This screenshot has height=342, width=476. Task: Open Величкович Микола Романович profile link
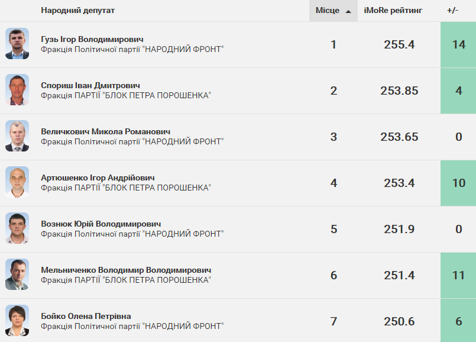coord(105,131)
